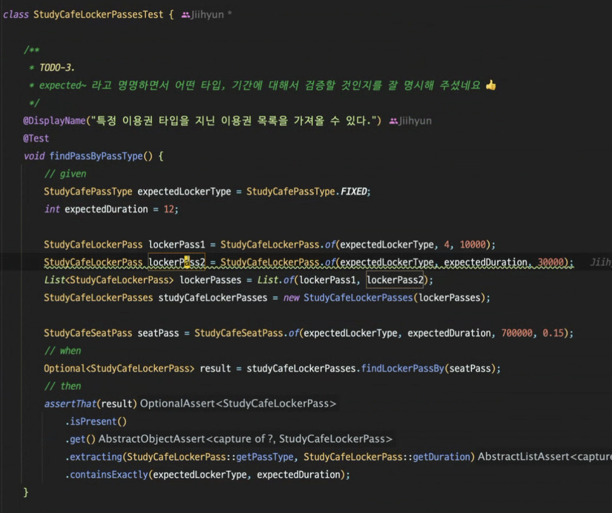Click the 'void' keyword

click(x=34, y=156)
